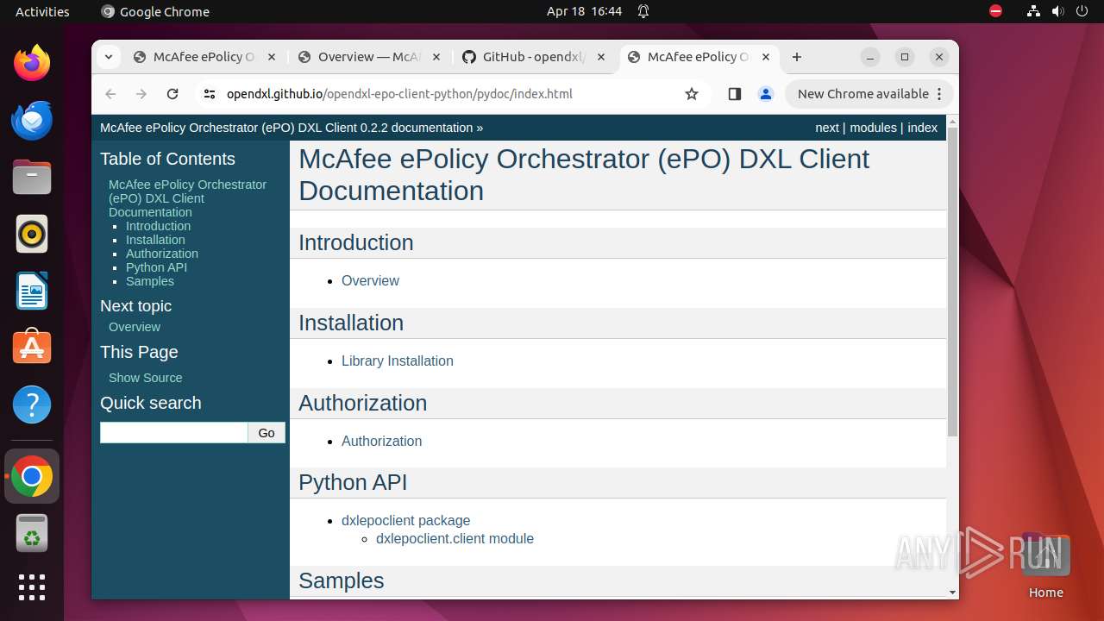The height and width of the screenshot is (621, 1104).
Task: Open Ubuntu Software from the dock
Action: 32,348
